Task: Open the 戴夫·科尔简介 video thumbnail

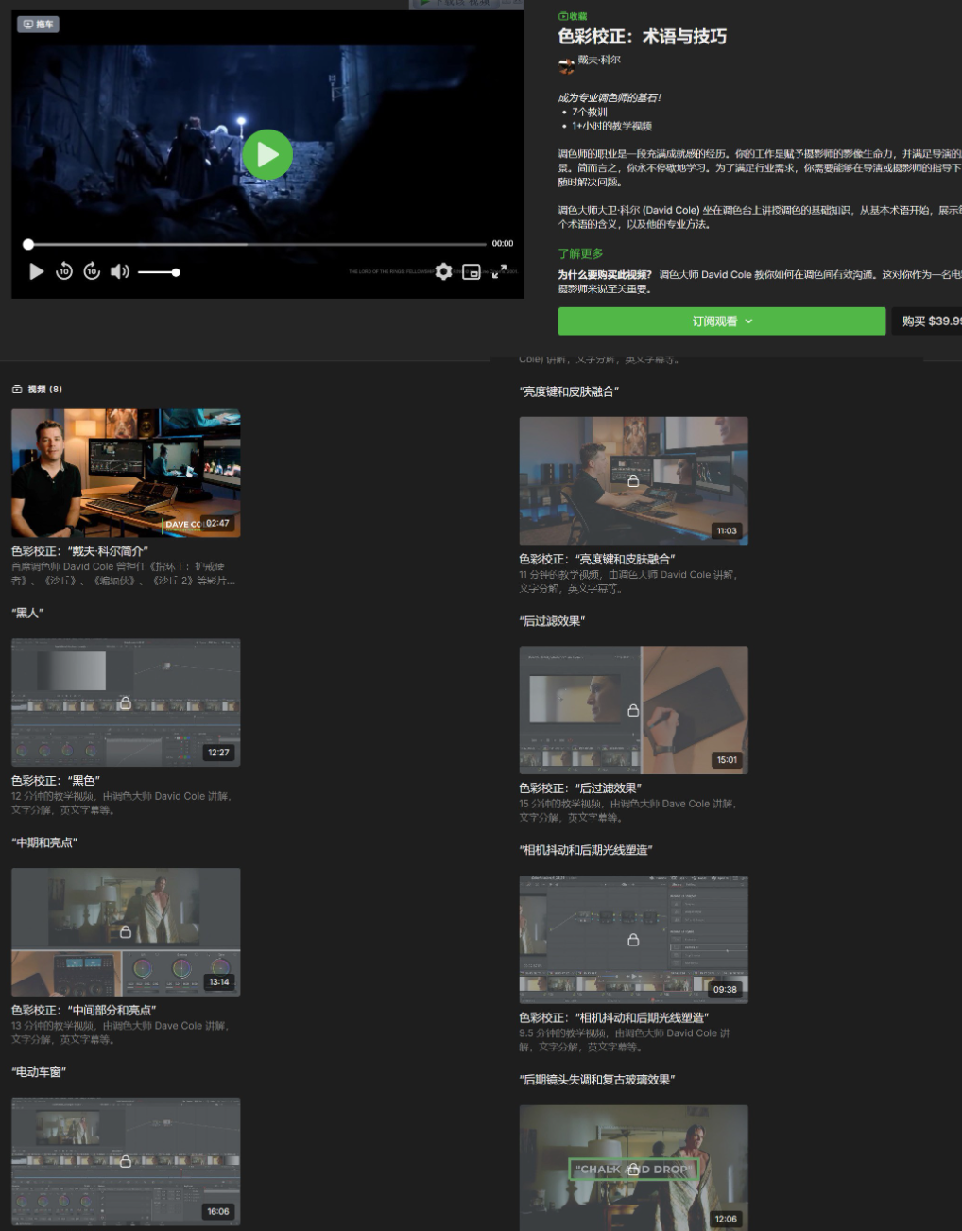Action: coord(126,473)
